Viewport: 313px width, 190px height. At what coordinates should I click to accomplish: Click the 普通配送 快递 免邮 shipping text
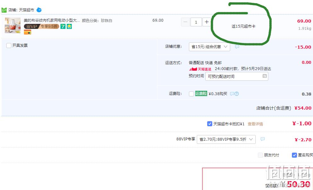[205, 63]
